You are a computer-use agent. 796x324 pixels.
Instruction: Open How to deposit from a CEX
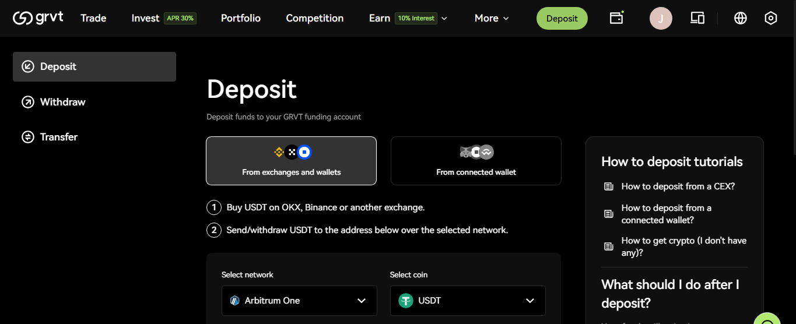coord(678,186)
